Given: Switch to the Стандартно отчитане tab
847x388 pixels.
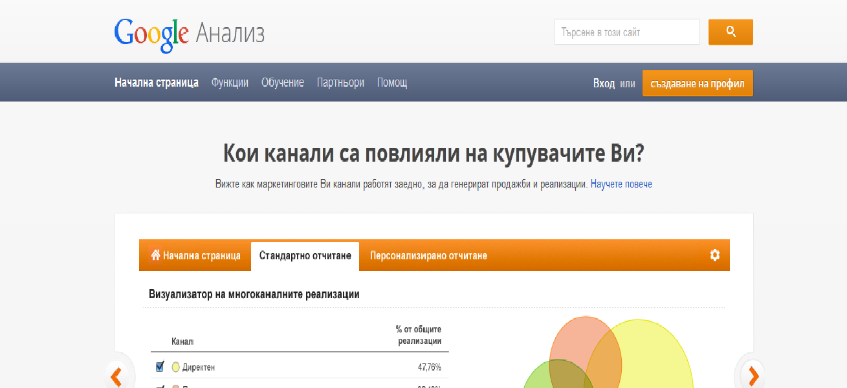Looking at the screenshot, I should point(305,255).
